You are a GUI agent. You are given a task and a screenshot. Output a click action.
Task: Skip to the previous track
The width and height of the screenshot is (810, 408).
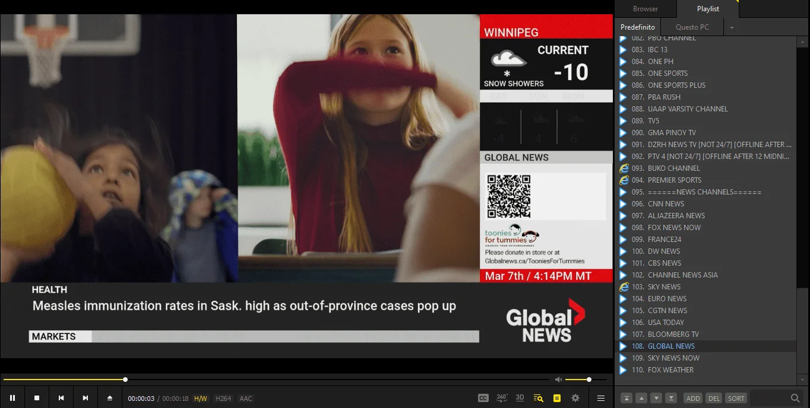(61, 398)
